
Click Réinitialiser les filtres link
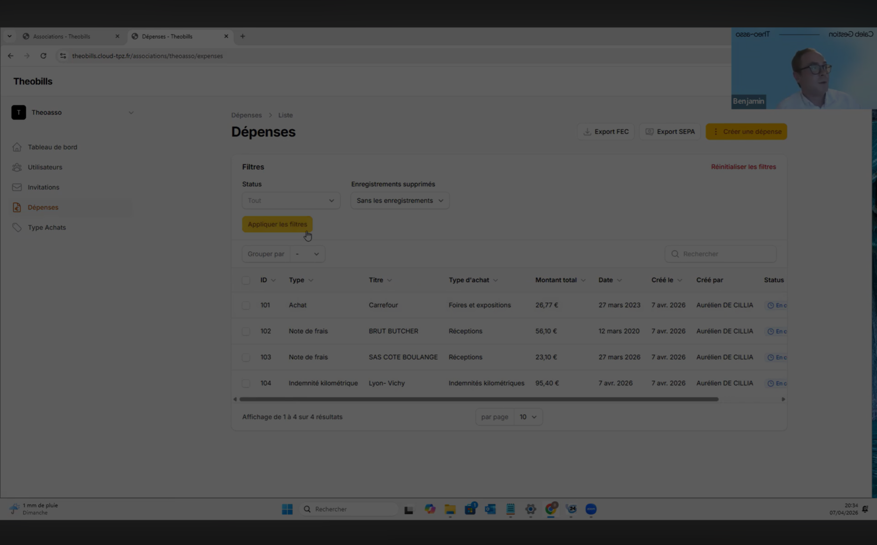[743, 167]
